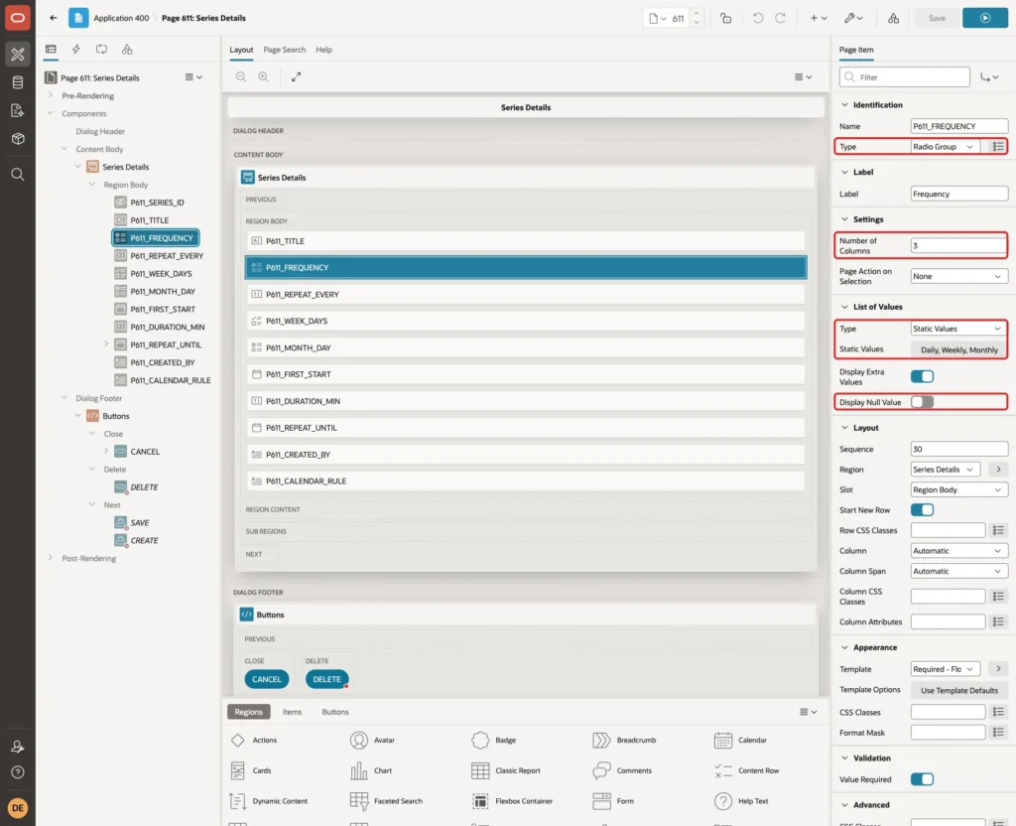Collapse the Identification section

click(844, 105)
